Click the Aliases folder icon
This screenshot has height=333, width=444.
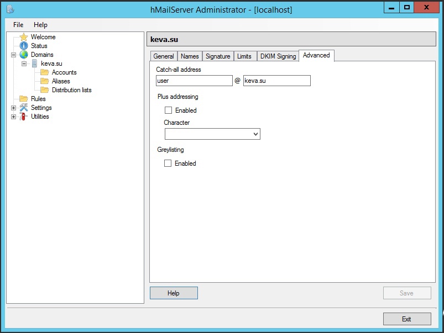pos(44,81)
